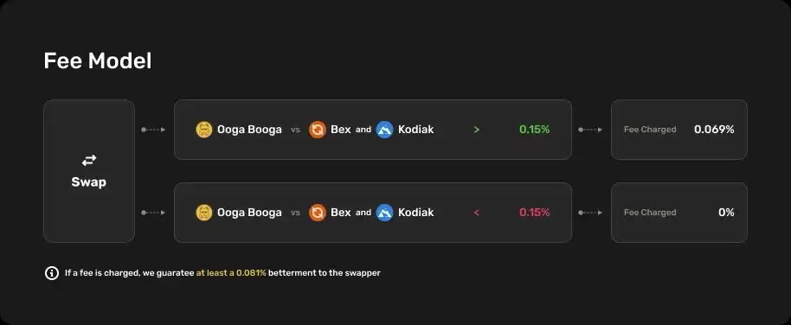Screen dimensions: 791x325
Task: Click the top 'Fee Charged' label
Action: click(x=650, y=130)
